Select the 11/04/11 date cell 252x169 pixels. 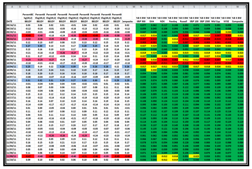(12, 146)
